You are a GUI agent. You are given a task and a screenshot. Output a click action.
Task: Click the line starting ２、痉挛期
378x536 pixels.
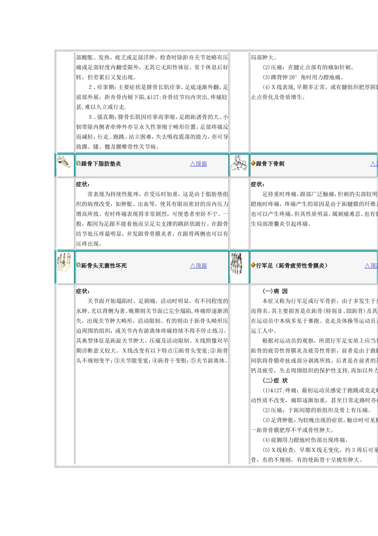tap(158, 87)
